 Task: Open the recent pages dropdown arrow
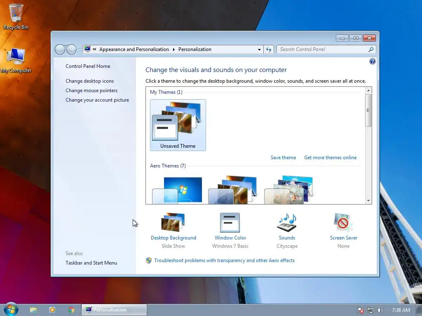coord(80,50)
